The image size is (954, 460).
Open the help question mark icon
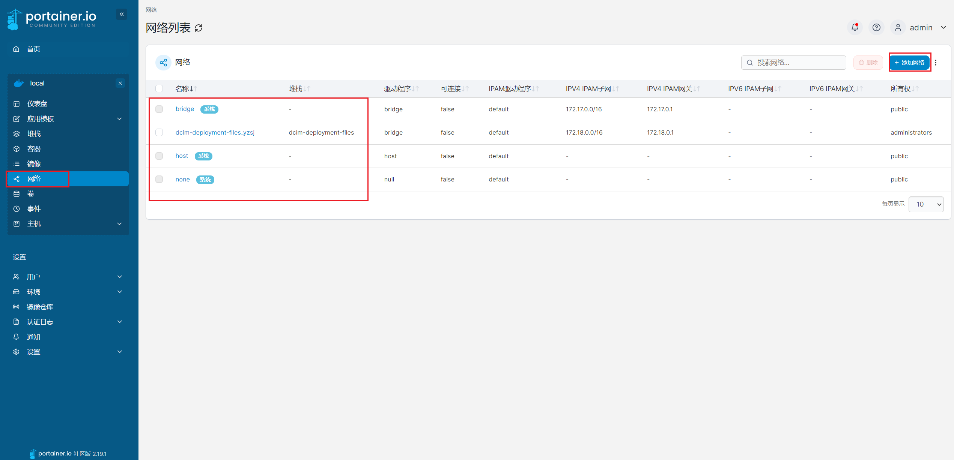[876, 27]
